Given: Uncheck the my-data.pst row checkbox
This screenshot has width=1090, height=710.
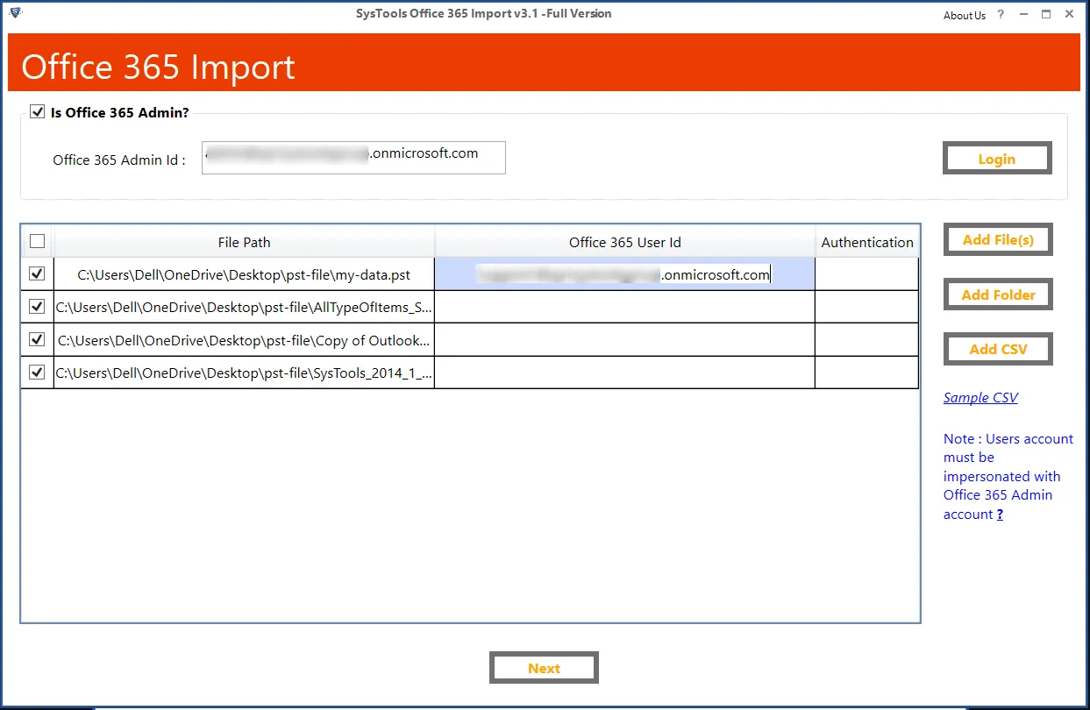Looking at the screenshot, I should [x=37, y=273].
